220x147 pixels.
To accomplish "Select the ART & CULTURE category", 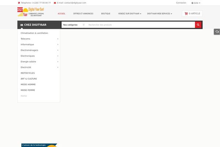I will [29, 79].
